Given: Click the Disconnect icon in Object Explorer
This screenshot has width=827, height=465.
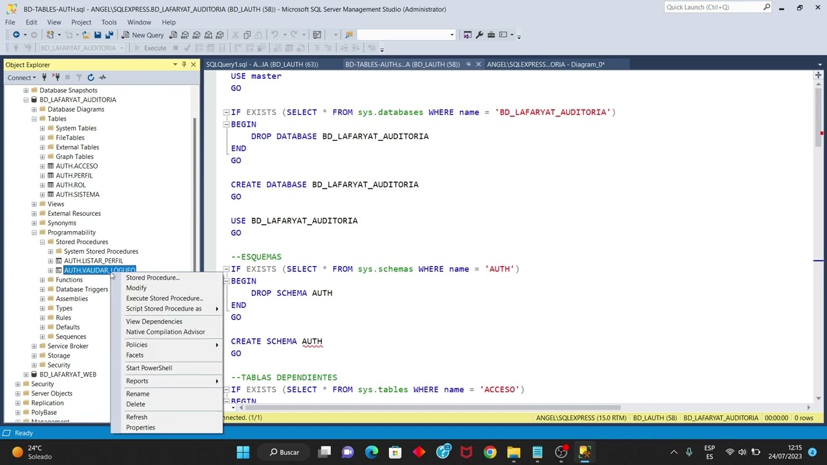Looking at the screenshot, I should pyautogui.click(x=56, y=77).
